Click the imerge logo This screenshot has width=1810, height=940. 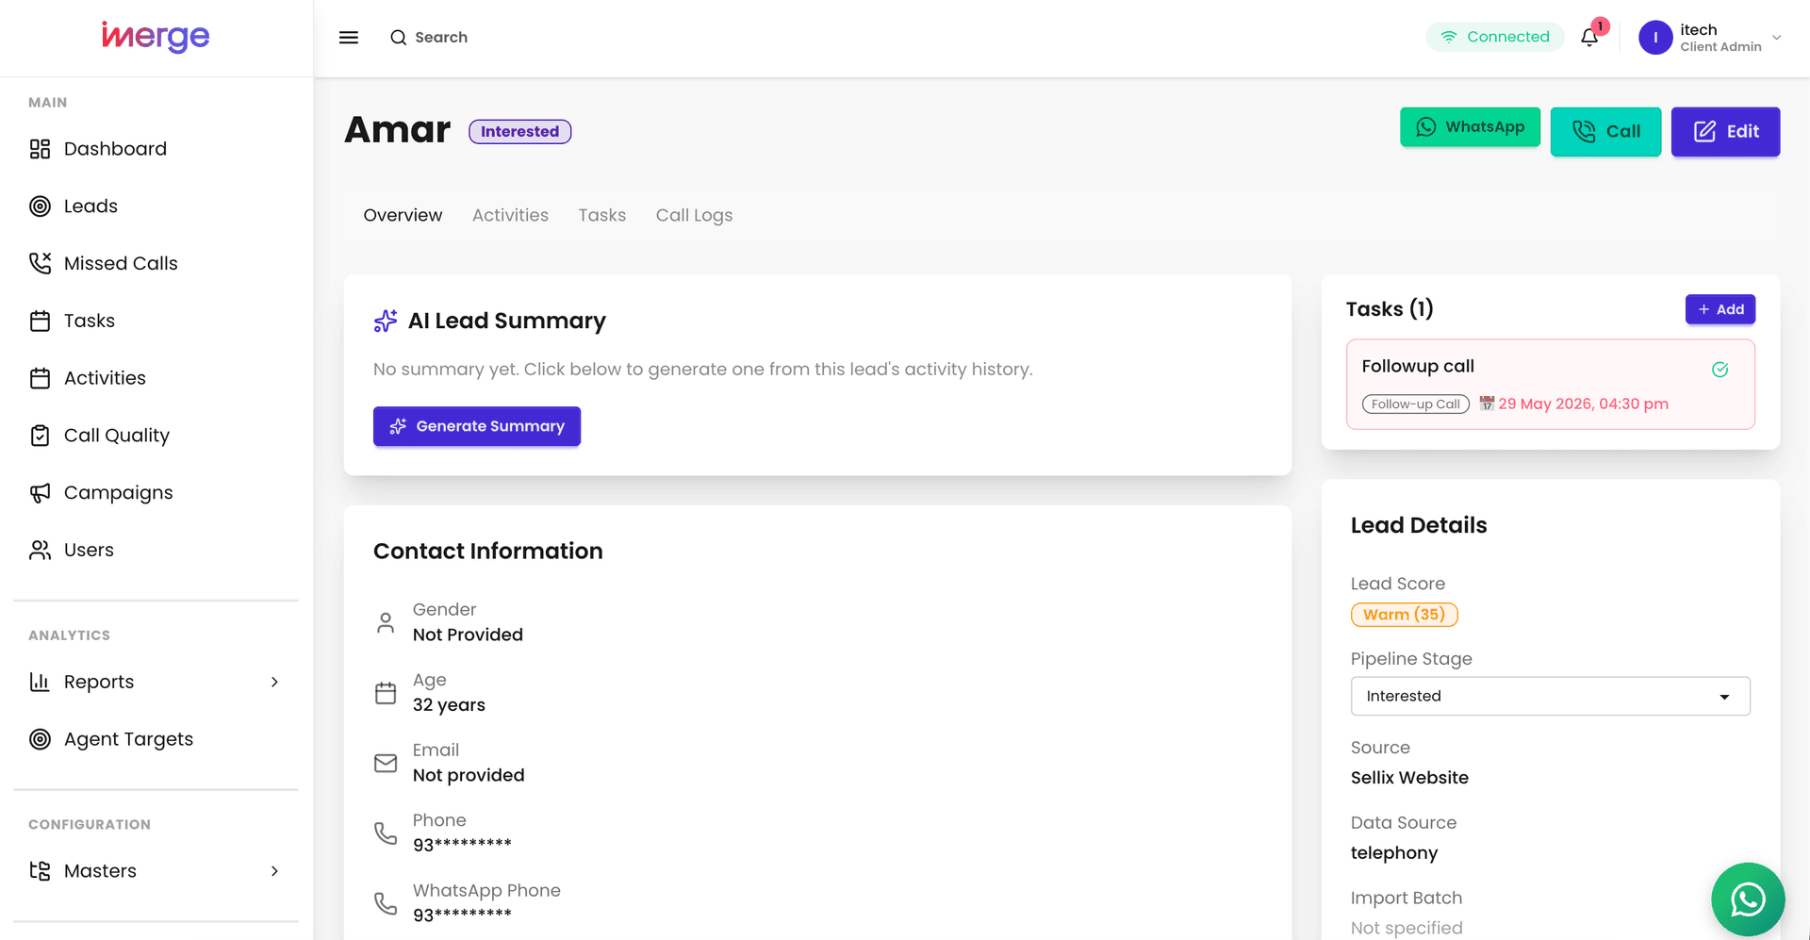coord(156,37)
